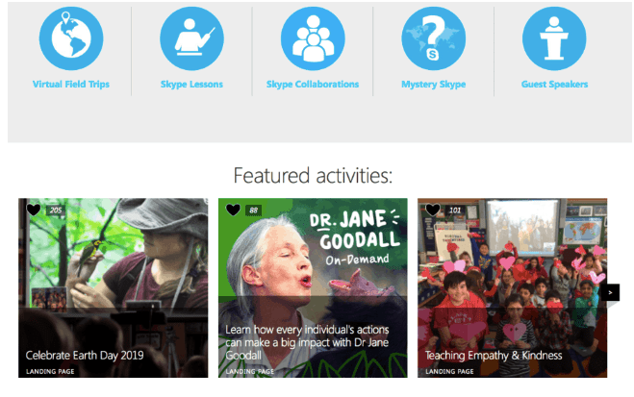Screen dimensions: 634x397
Task: Like the Celebrate Earth Day 2019 card
Action: 34,210
